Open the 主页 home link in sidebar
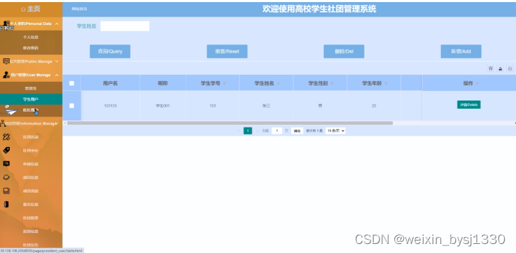Image resolution: width=516 pixels, height=253 pixels. click(x=31, y=9)
